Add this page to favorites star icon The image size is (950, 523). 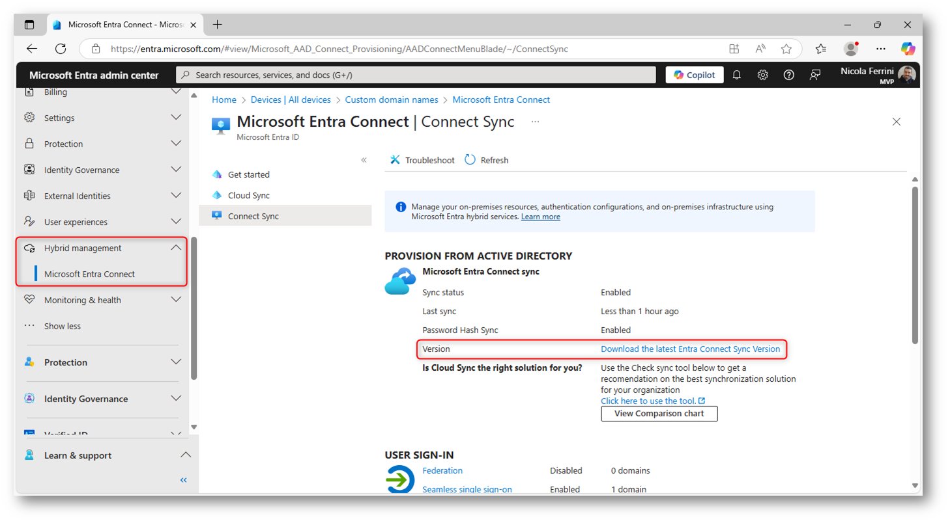[786, 49]
